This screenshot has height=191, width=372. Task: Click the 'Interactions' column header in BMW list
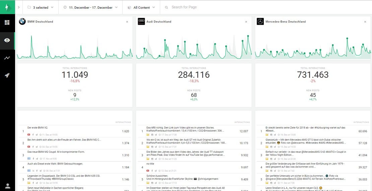pyautogui.click(x=123, y=122)
